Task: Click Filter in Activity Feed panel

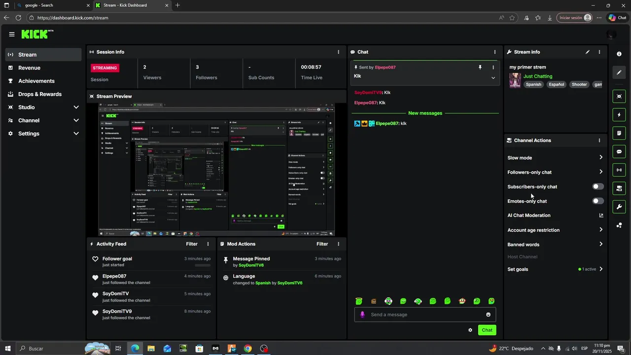Action: click(x=192, y=244)
